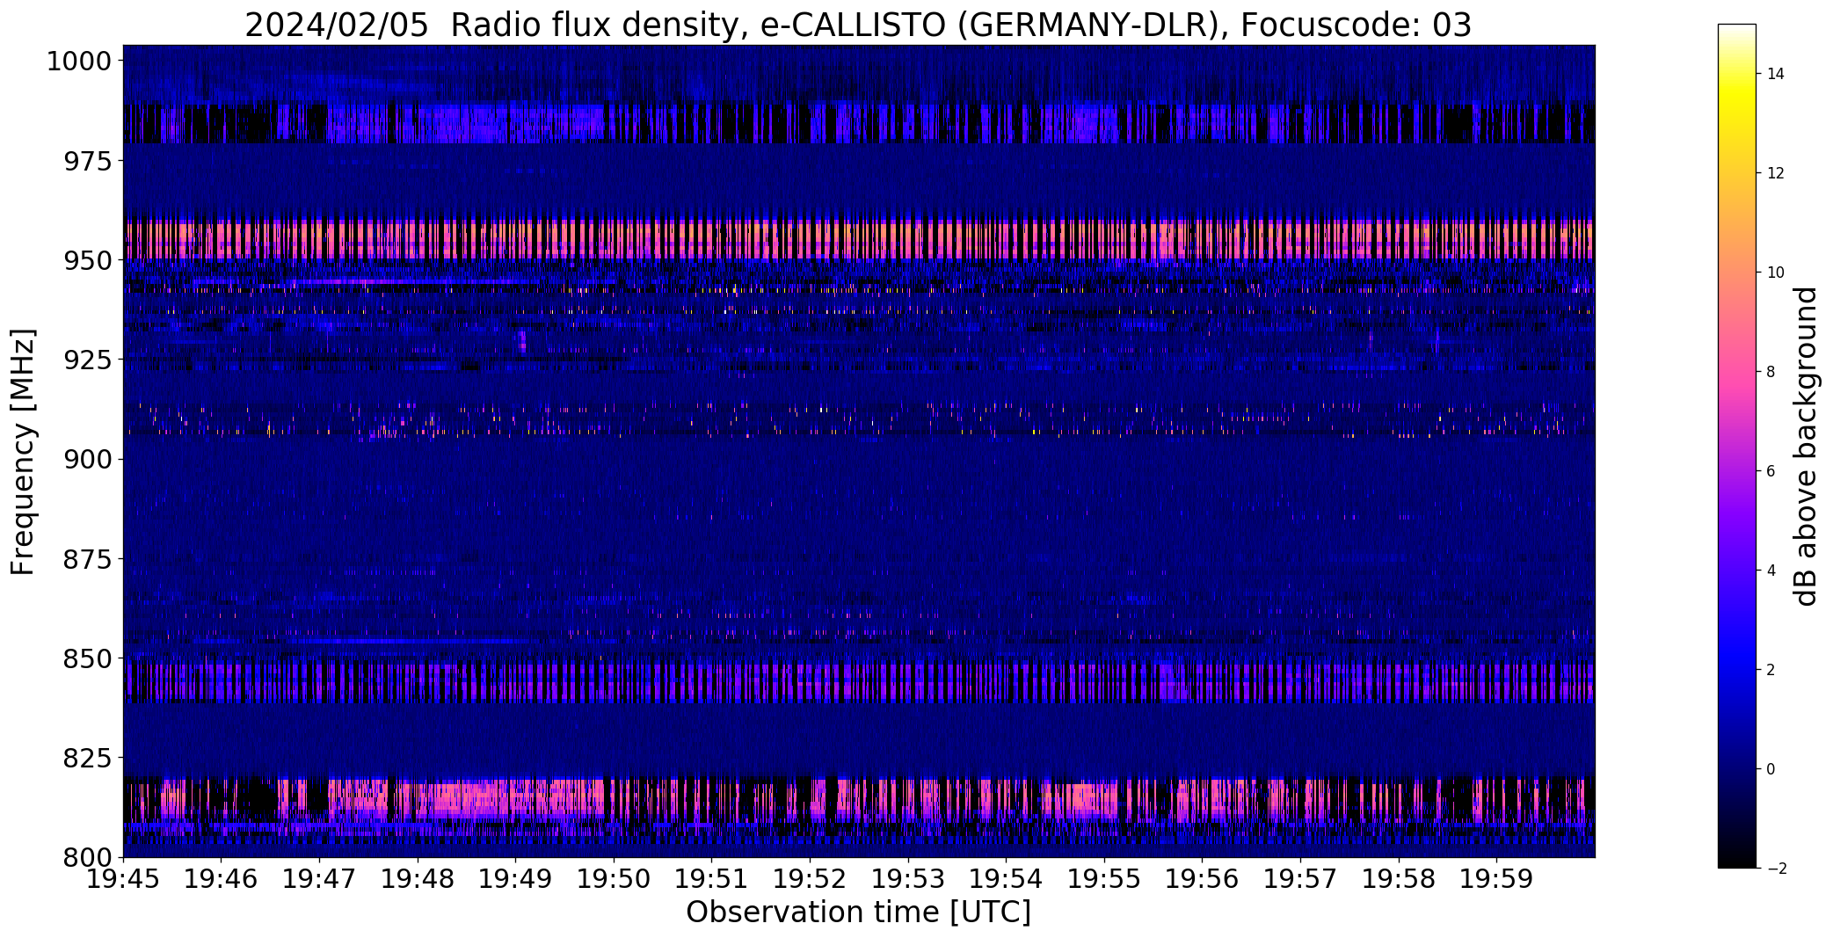This screenshot has height=938, width=1833.
Task: Click the colorbar tick value 0
Action: [x=1771, y=769]
